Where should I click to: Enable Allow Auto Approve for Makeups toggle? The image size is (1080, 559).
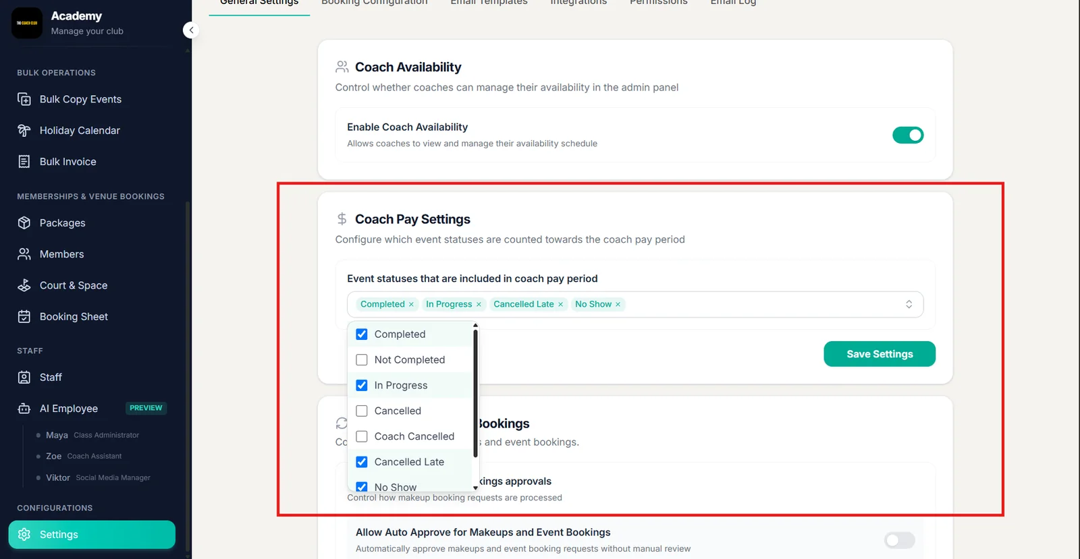pyautogui.click(x=900, y=540)
